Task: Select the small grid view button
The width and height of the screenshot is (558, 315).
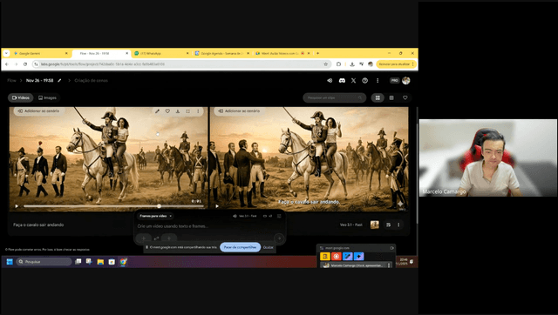Action: pos(391,97)
